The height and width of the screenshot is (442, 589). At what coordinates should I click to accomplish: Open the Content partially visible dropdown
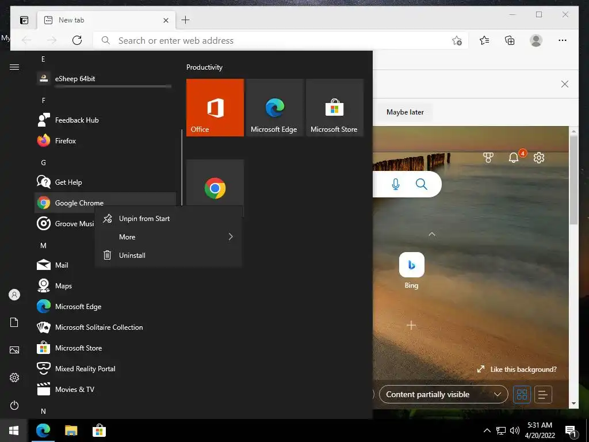click(443, 394)
